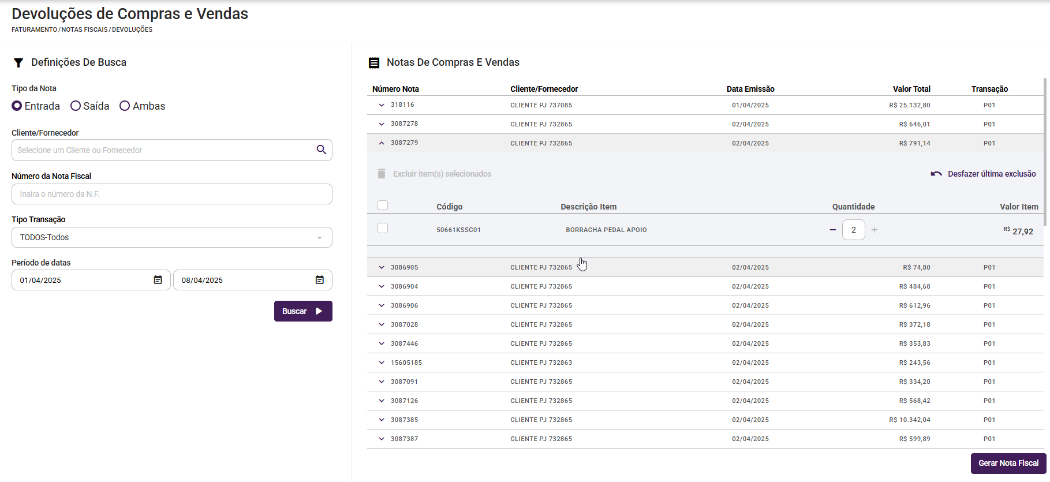This screenshot has width=1050, height=482.
Task: Select the Saída radio option
Action: [x=76, y=106]
